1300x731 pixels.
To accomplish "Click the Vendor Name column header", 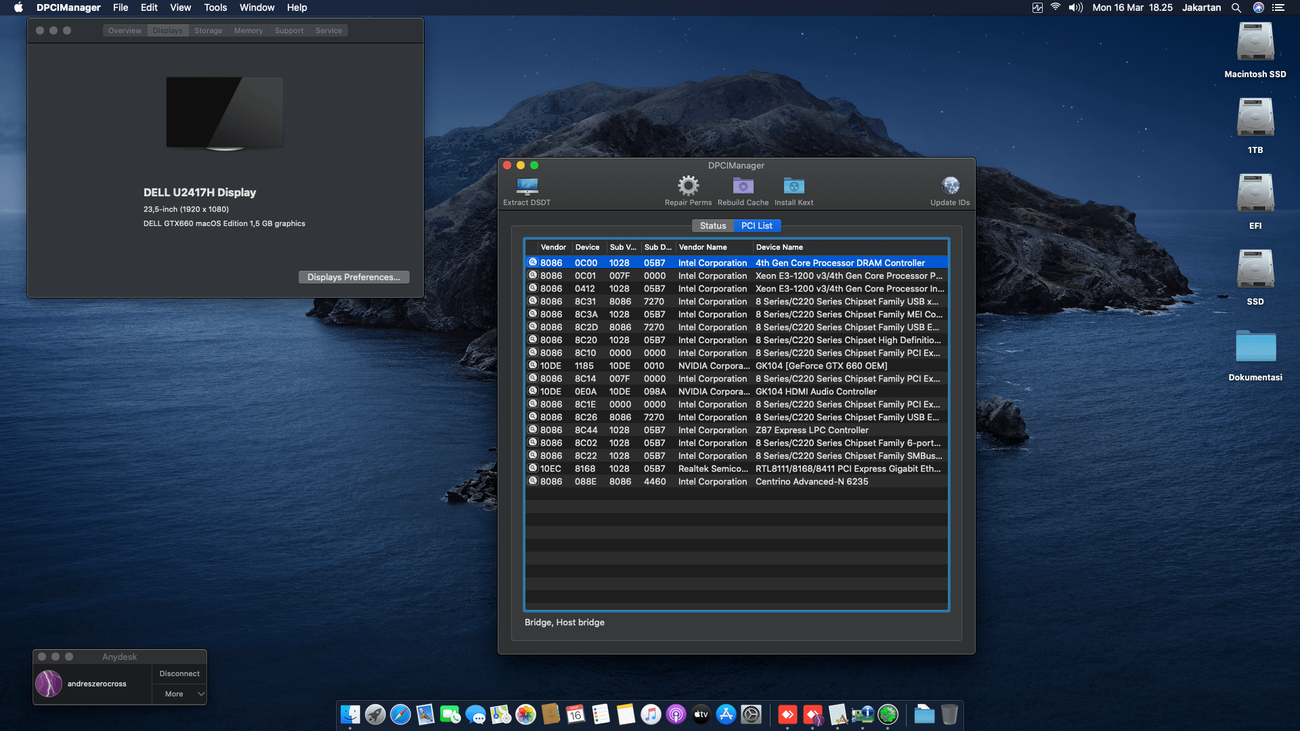I will coord(714,247).
